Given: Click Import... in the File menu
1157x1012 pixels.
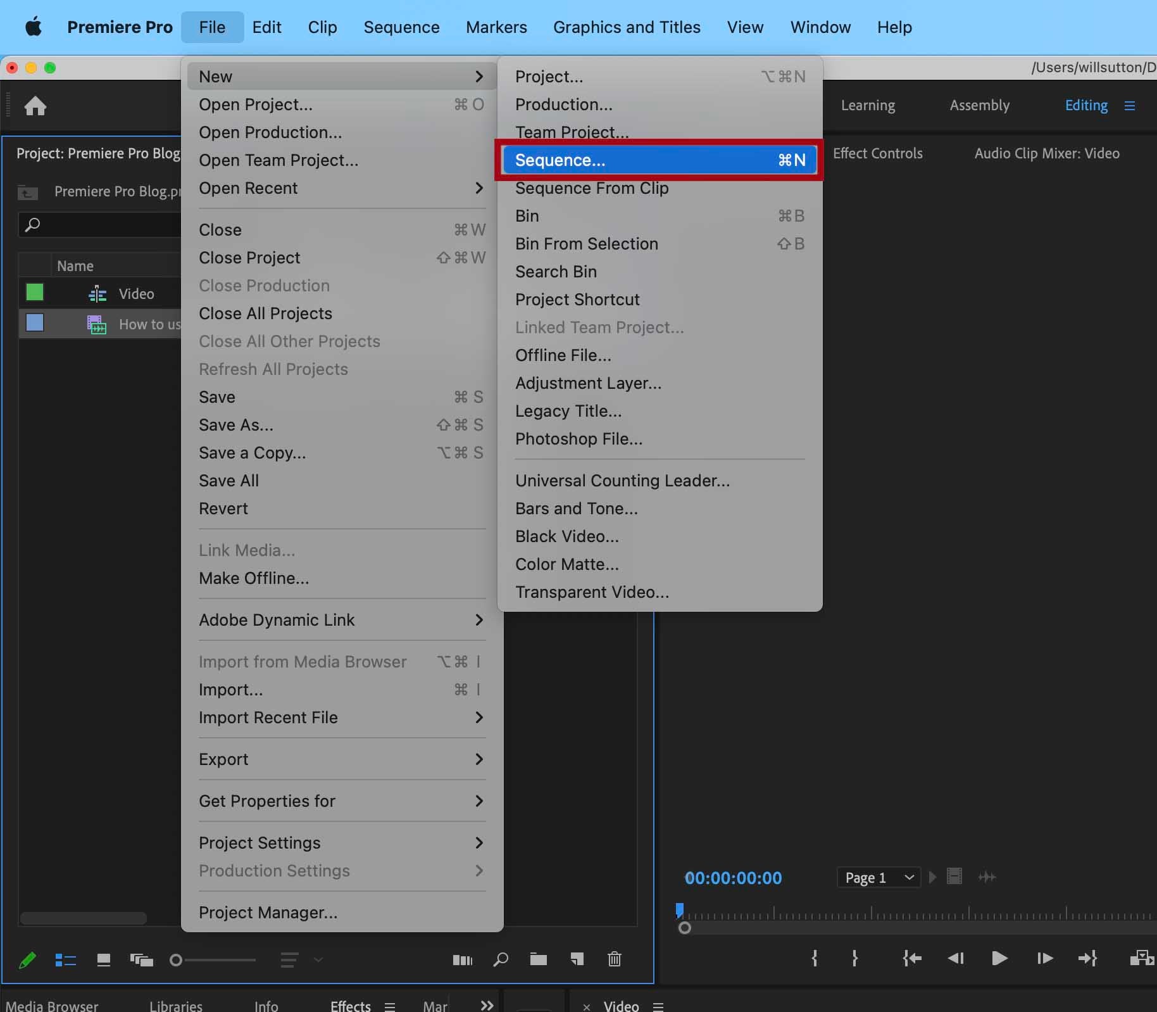Looking at the screenshot, I should coord(342,690).
